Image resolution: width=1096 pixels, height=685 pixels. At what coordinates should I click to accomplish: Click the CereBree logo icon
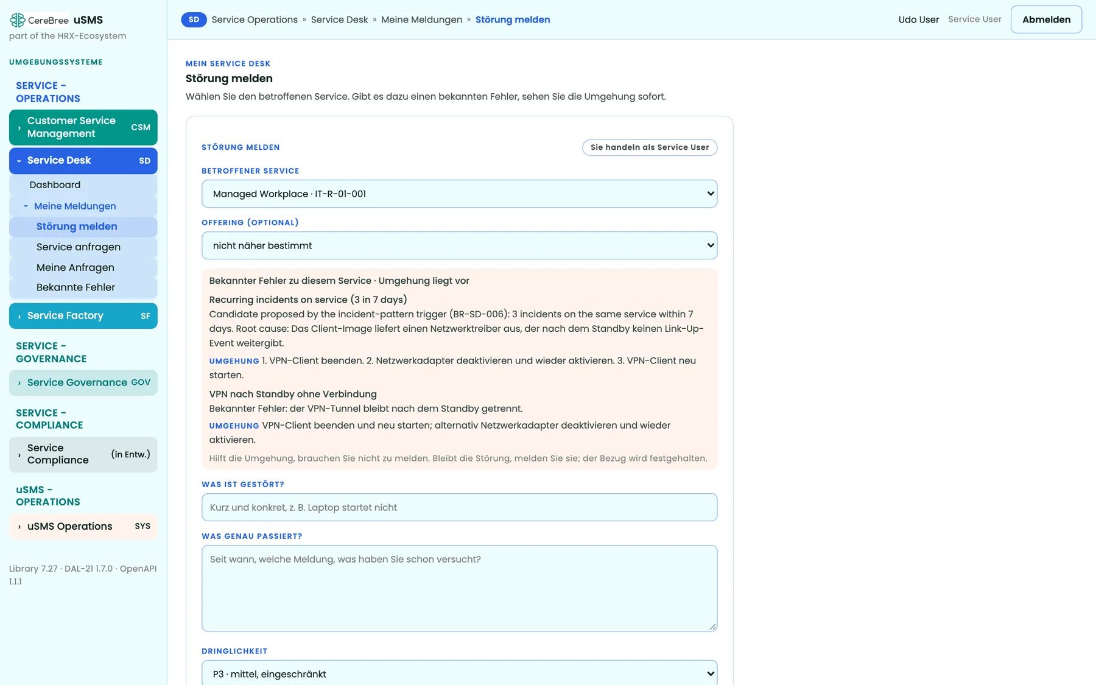17,20
